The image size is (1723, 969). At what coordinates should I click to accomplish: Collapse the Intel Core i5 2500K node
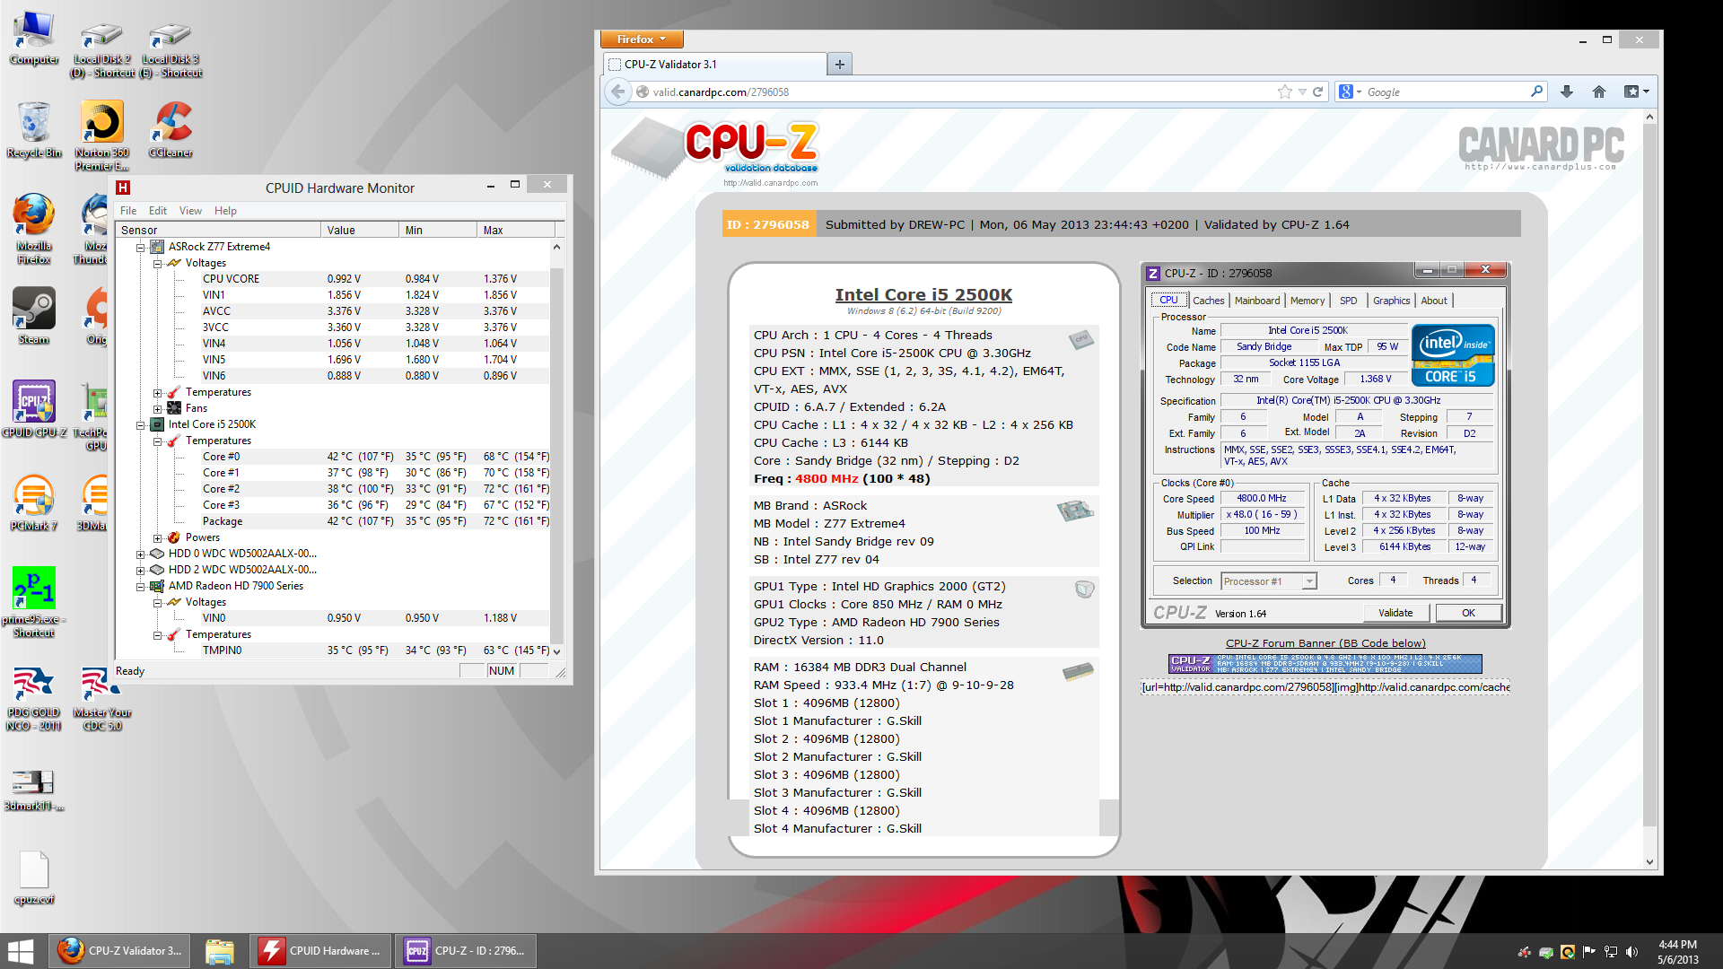click(141, 424)
